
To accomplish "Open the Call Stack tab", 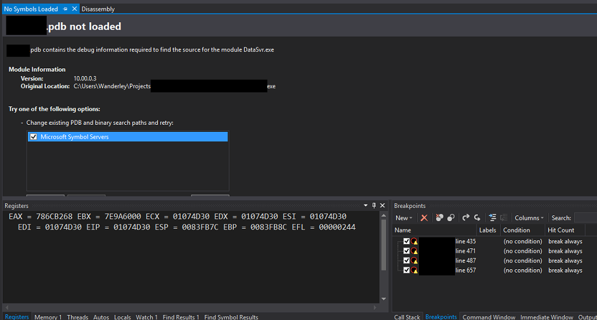I will (x=407, y=317).
